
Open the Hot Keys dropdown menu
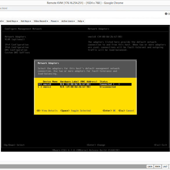point(26,21)
